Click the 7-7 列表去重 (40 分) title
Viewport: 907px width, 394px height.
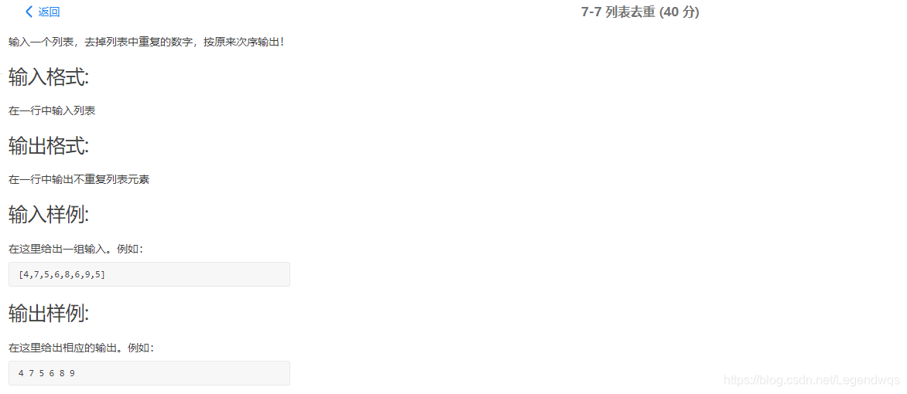point(640,12)
